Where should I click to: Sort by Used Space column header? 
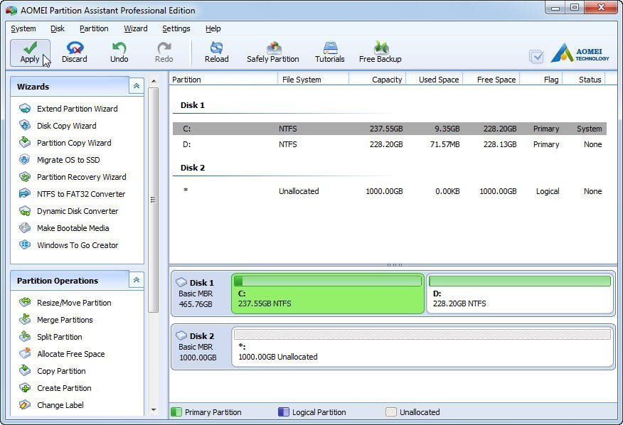click(x=435, y=80)
